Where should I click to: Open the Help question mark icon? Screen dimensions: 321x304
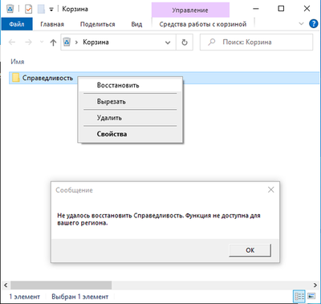(x=313, y=24)
